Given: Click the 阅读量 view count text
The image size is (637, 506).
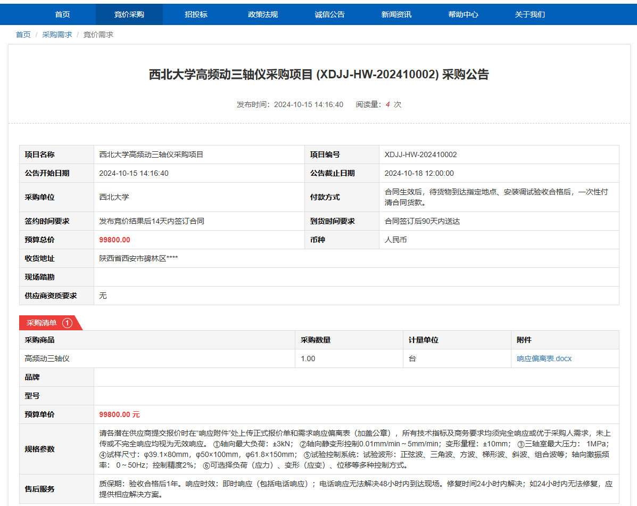Looking at the screenshot, I should click(378, 104).
